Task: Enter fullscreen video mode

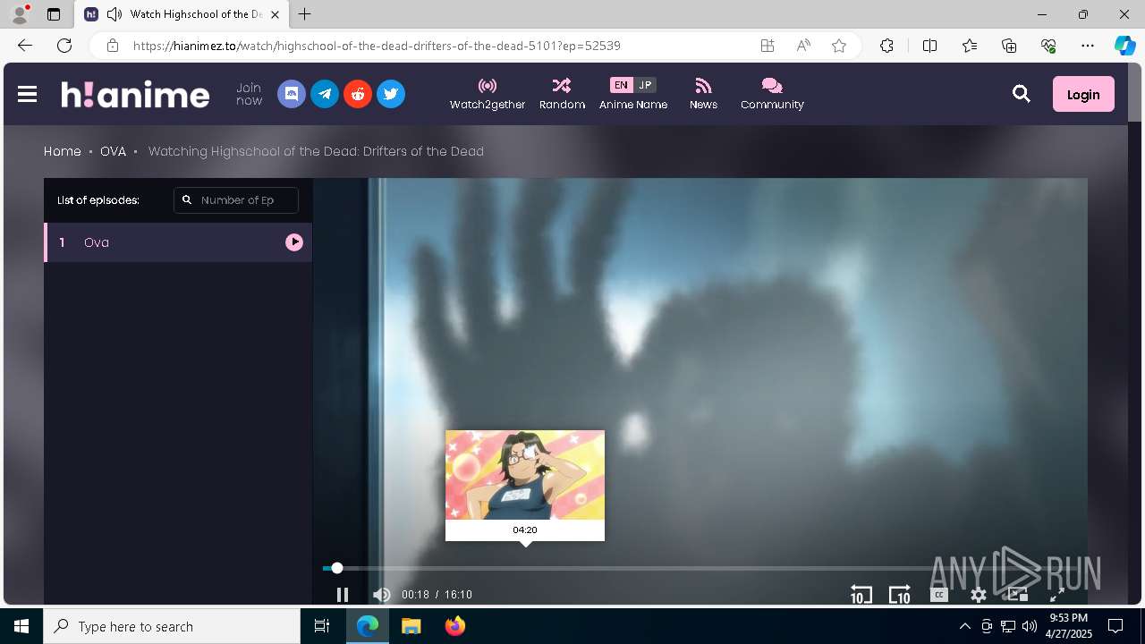Action: tap(1056, 595)
